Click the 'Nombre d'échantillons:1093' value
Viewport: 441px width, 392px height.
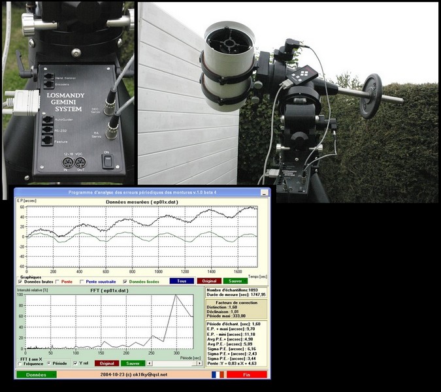pyautogui.click(x=232, y=290)
